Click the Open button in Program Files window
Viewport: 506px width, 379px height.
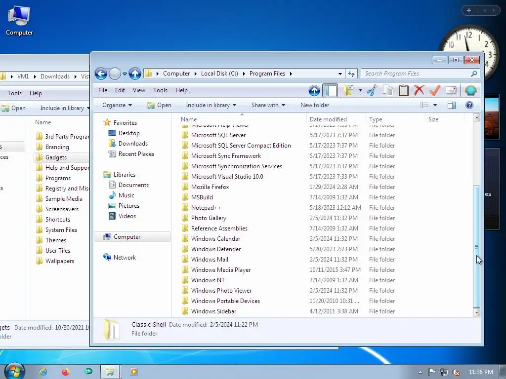click(159, 105)
